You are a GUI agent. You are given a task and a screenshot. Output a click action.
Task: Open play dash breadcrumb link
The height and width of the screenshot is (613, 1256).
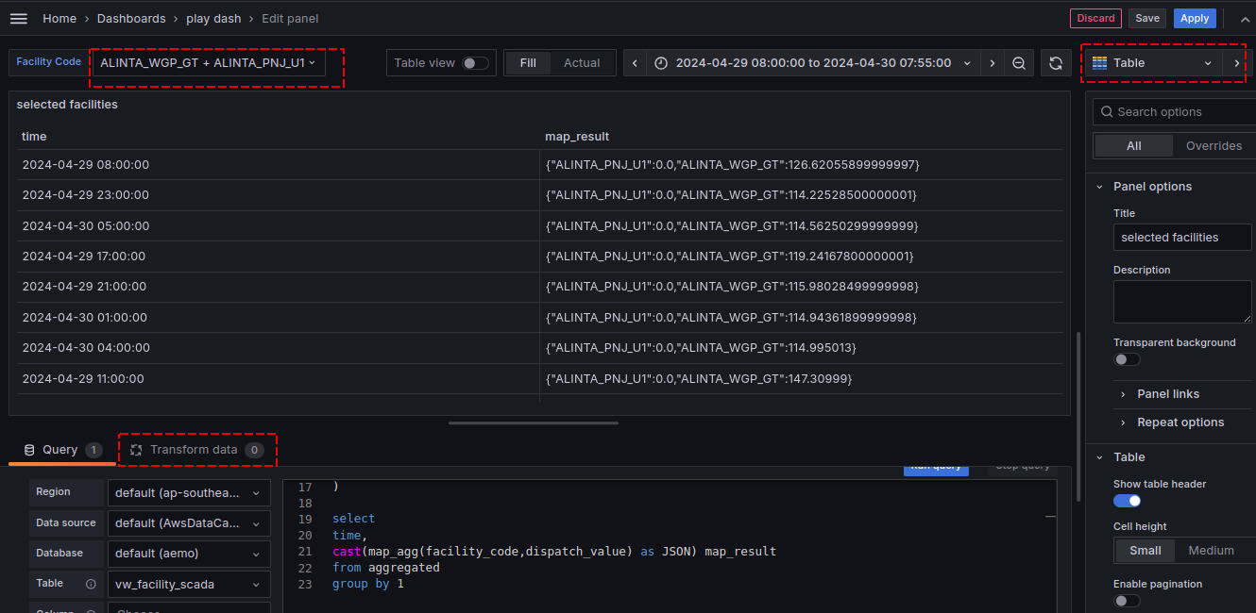click(x=213, y=19)
